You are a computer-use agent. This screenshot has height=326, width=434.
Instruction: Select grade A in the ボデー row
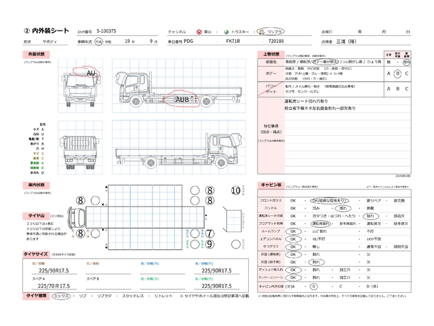pos(389,73)
